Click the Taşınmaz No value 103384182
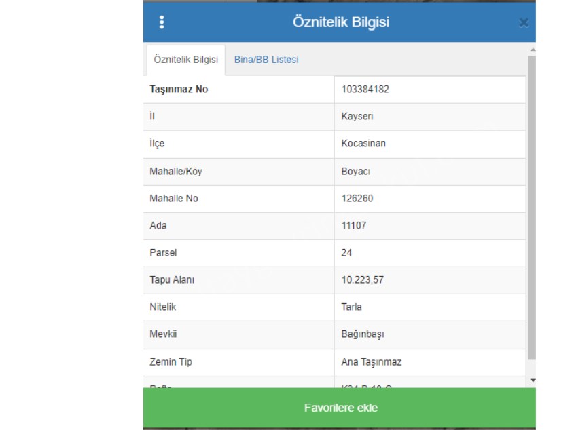Screen dimensions: 574x430 pyautogui.click(x=365, y=90)
